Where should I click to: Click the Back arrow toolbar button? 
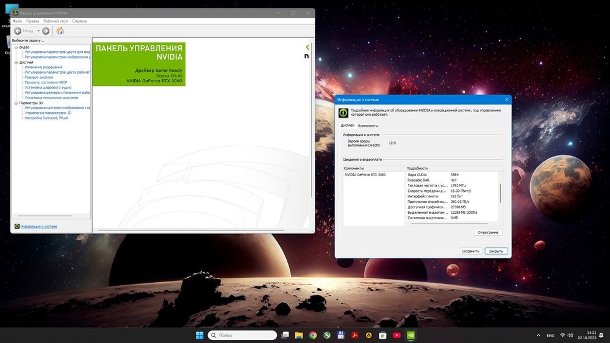[18, 30]
